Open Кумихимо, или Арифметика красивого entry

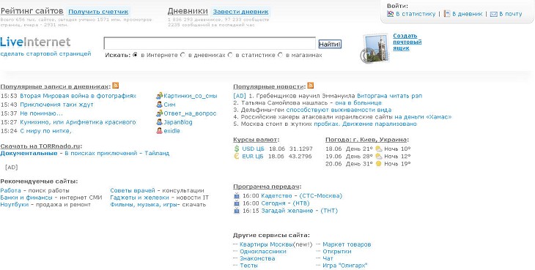[78, 122]
